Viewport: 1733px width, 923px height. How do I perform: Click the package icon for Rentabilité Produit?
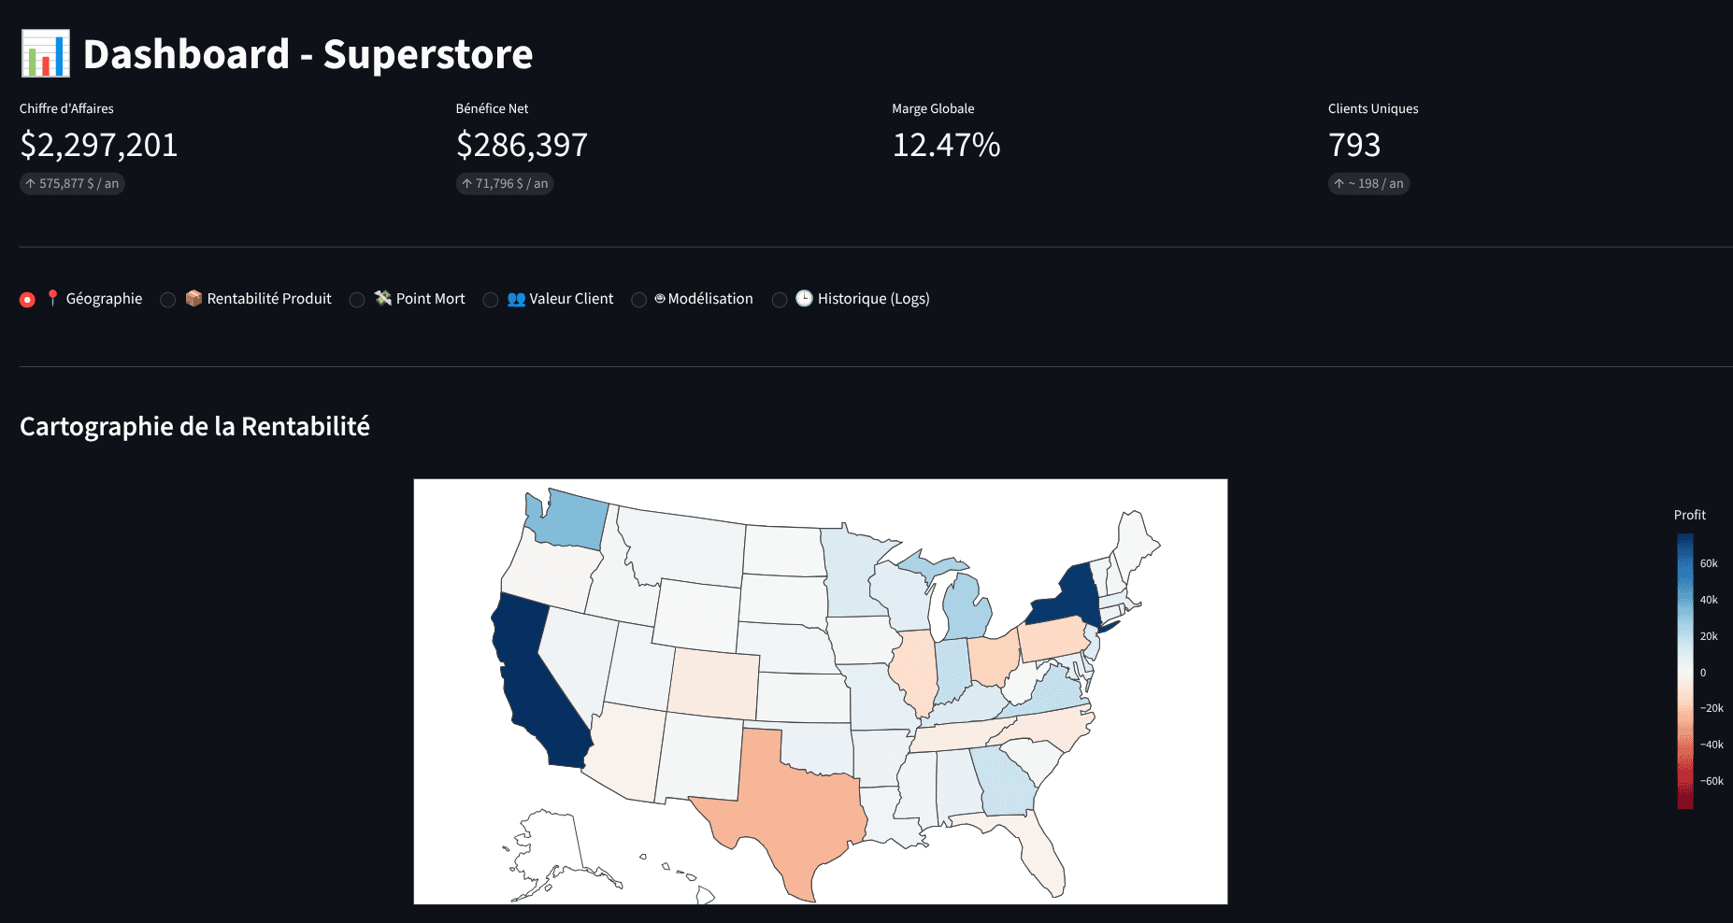193,298
